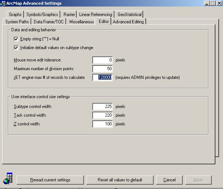Image resolution: width=223 pixels, height=189 pixels.
Task: Focus the Mouse move edit tolerance field
Action: click(102, 60)
